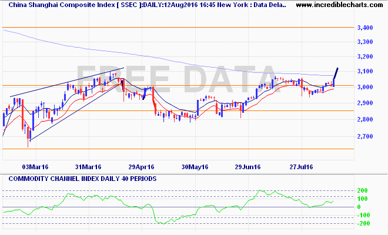Select the 27Jul16 date label
This screenshot has height=235, width=388.
coord(304,167)
